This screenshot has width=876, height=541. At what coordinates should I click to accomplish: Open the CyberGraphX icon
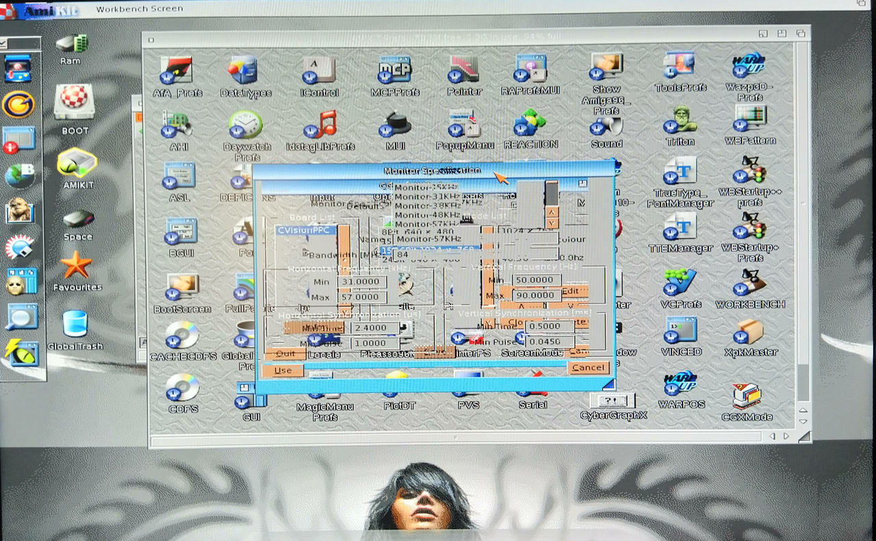pos(613,400)
